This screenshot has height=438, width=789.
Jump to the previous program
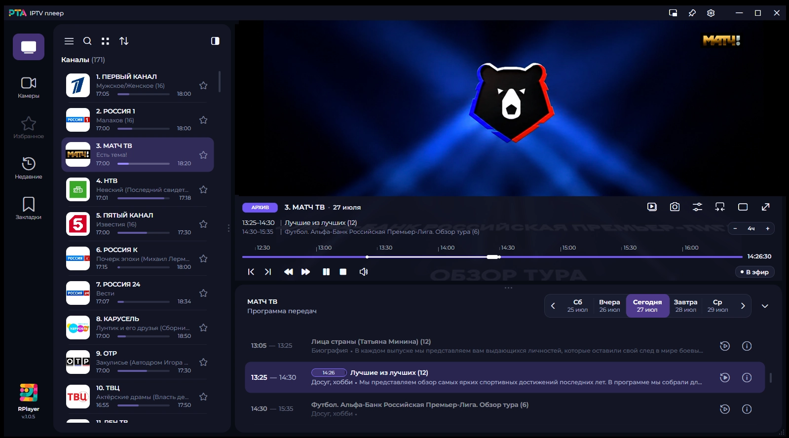tap(251, 272)
